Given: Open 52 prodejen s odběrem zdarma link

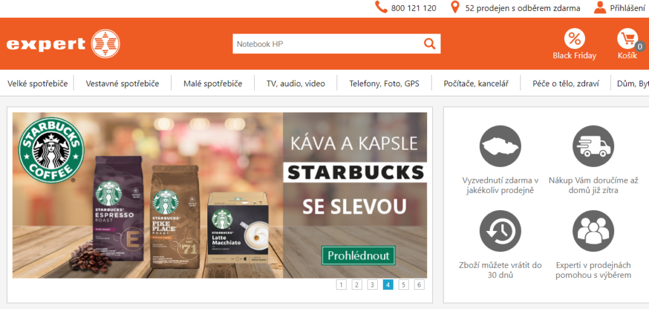Looking at the screenshot, I should point(523,8).
